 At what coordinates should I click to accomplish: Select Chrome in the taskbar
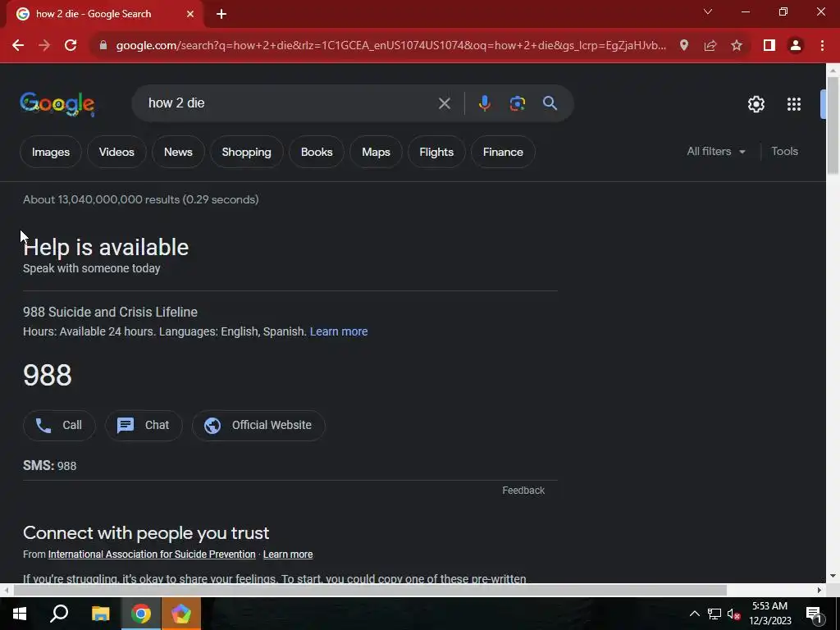pos(141,614)
